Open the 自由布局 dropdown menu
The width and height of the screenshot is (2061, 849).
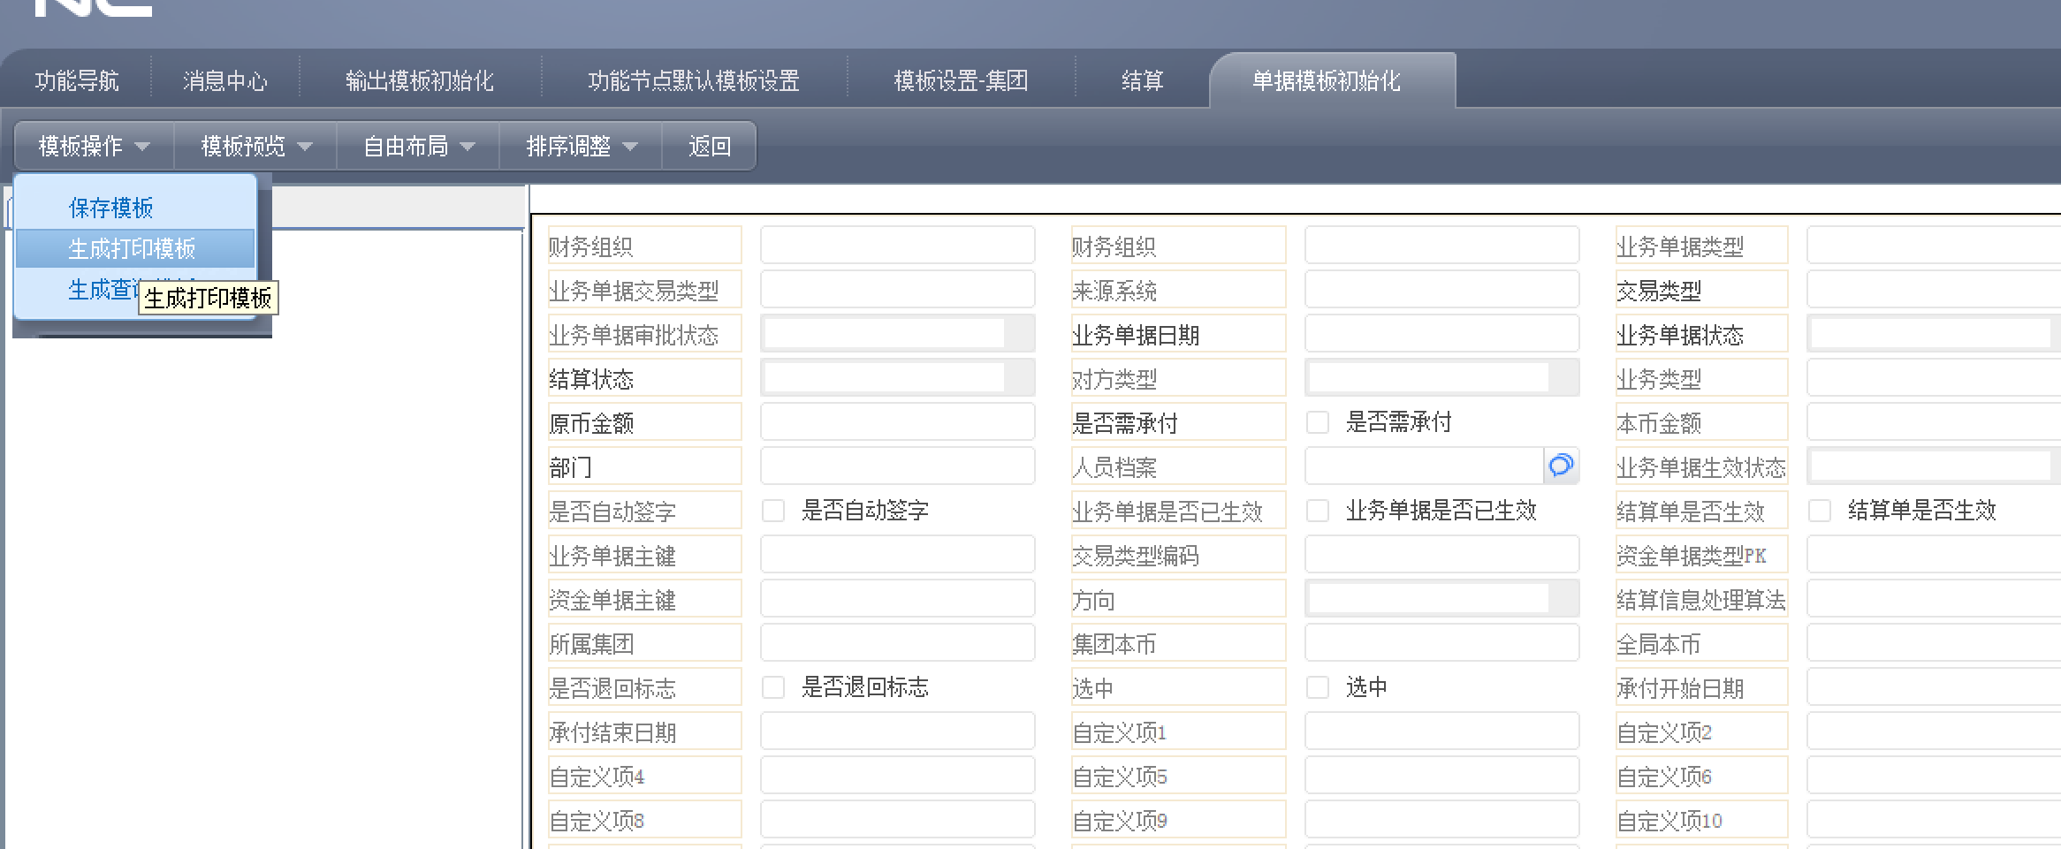pos(419,146)
